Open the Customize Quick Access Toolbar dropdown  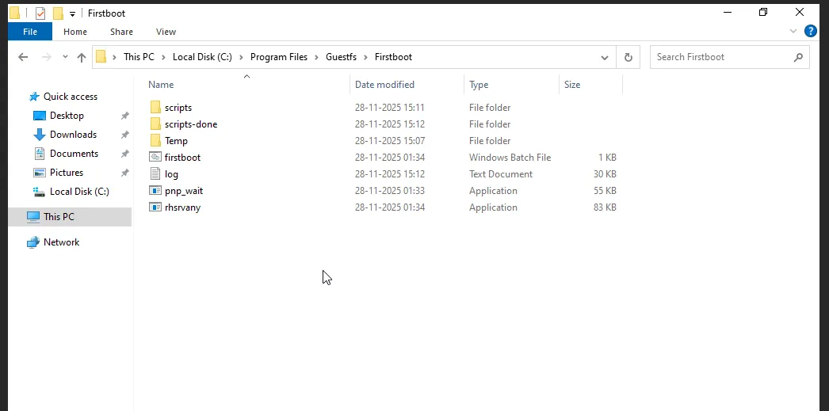72,14
